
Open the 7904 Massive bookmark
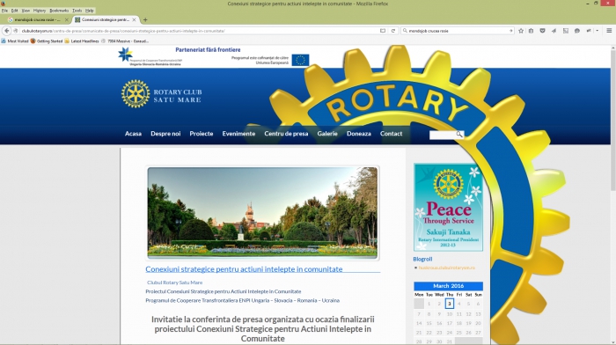pyautogui.click(x=125, y=40)
